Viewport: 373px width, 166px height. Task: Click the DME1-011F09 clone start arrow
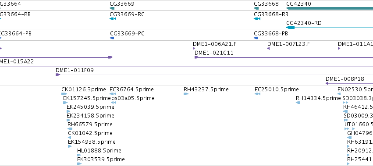pos(58,75)
